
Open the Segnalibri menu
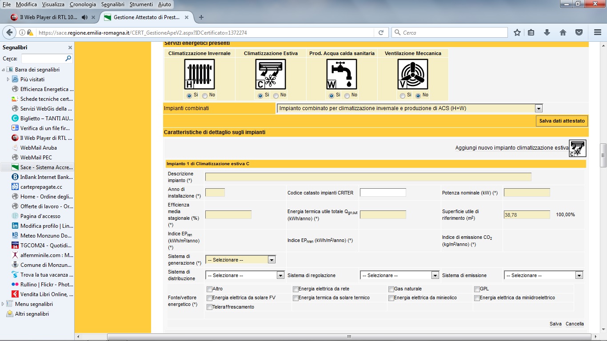(x=113, y=4)
